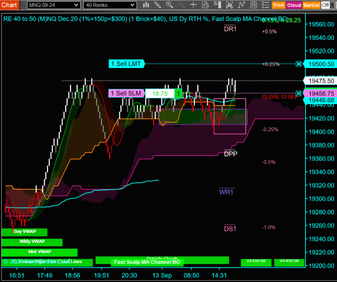Click the DPP pivot level label
Viewport: 337px width, 282px height.
click(230, 154)
